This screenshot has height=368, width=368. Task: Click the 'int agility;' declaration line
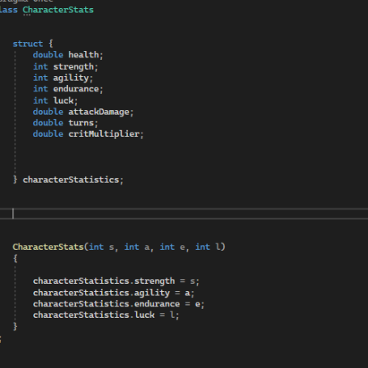click(63, 78)
